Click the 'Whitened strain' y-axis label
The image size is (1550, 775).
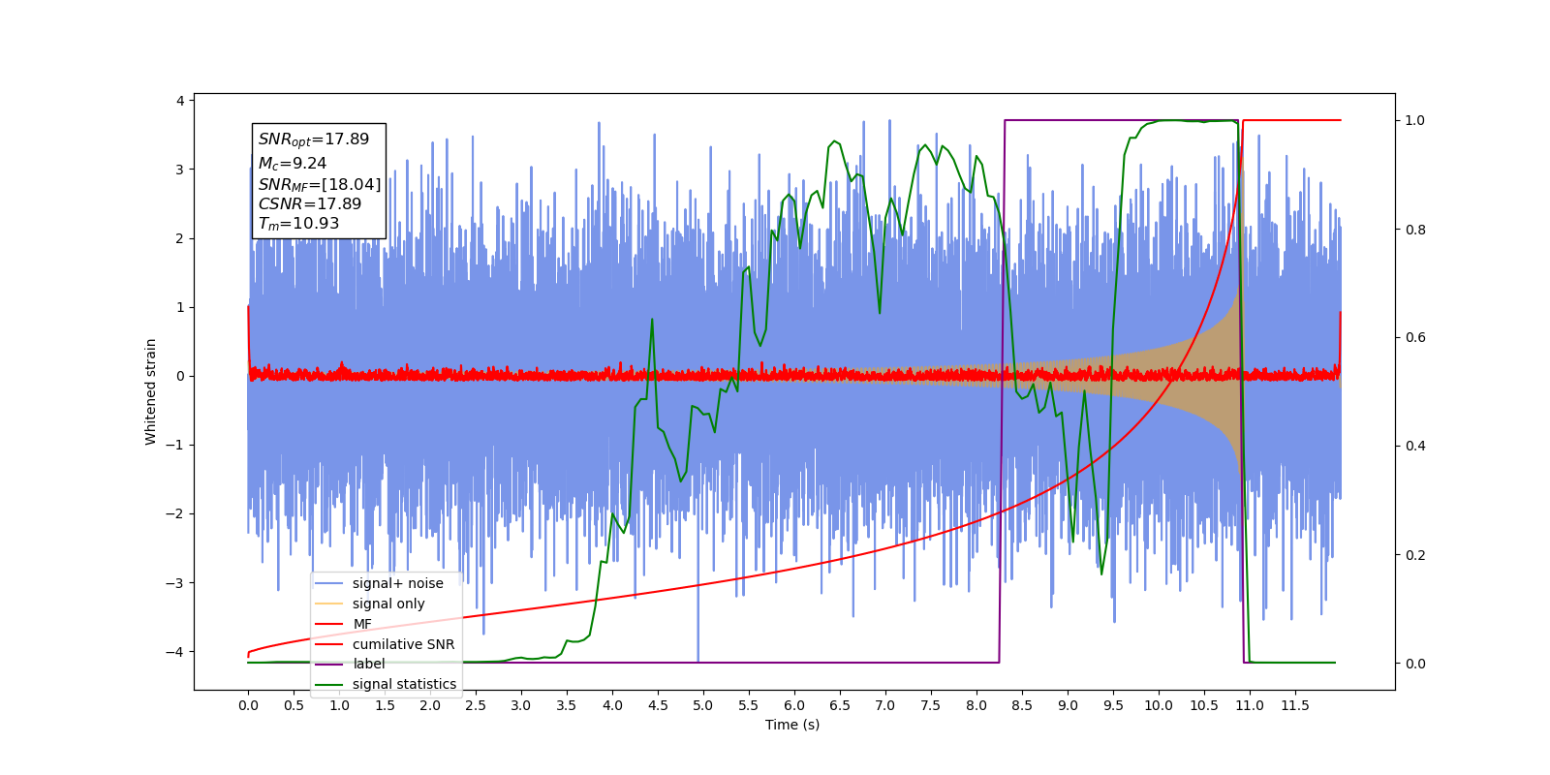(151, 391)
